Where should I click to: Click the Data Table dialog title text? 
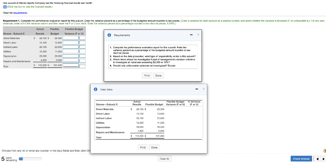pyautogui.click(x=106, y=90)
